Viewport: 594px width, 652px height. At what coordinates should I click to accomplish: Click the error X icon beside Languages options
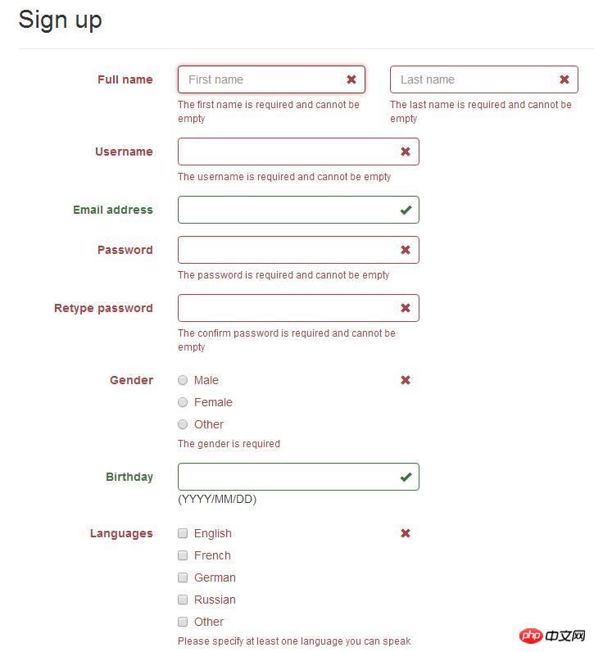[x=406, y=533]
